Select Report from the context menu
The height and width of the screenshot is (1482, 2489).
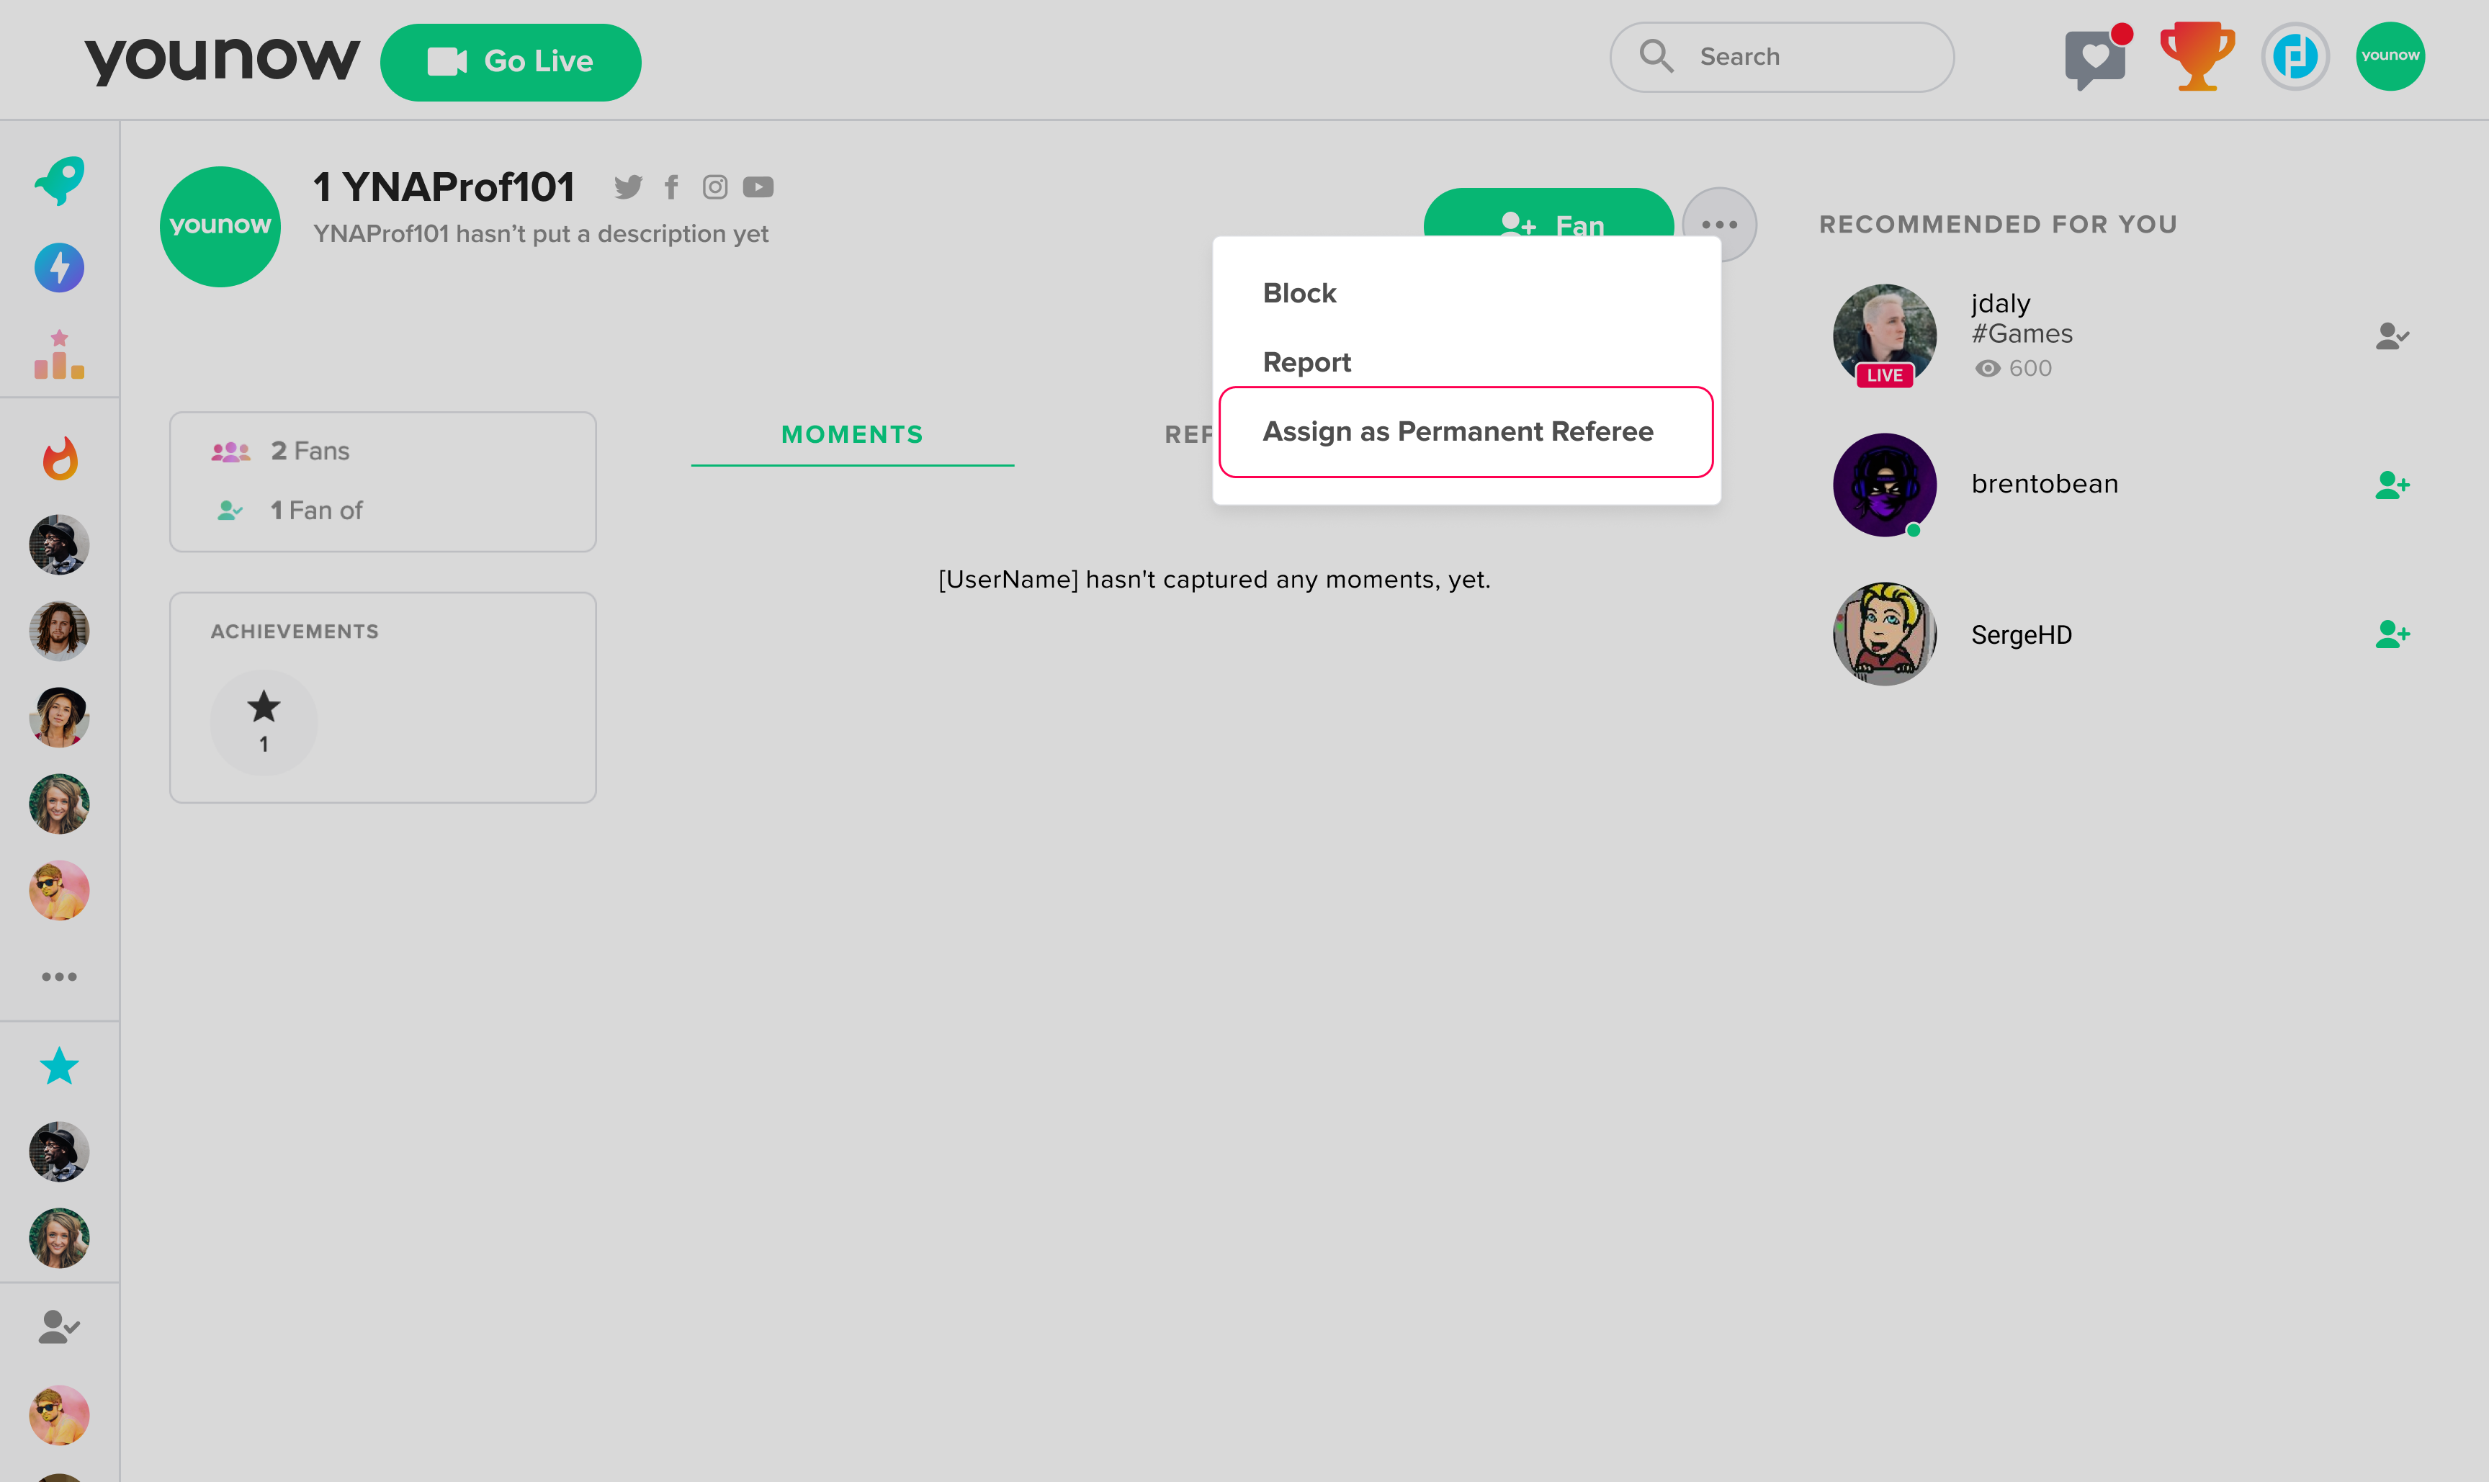1307,360
